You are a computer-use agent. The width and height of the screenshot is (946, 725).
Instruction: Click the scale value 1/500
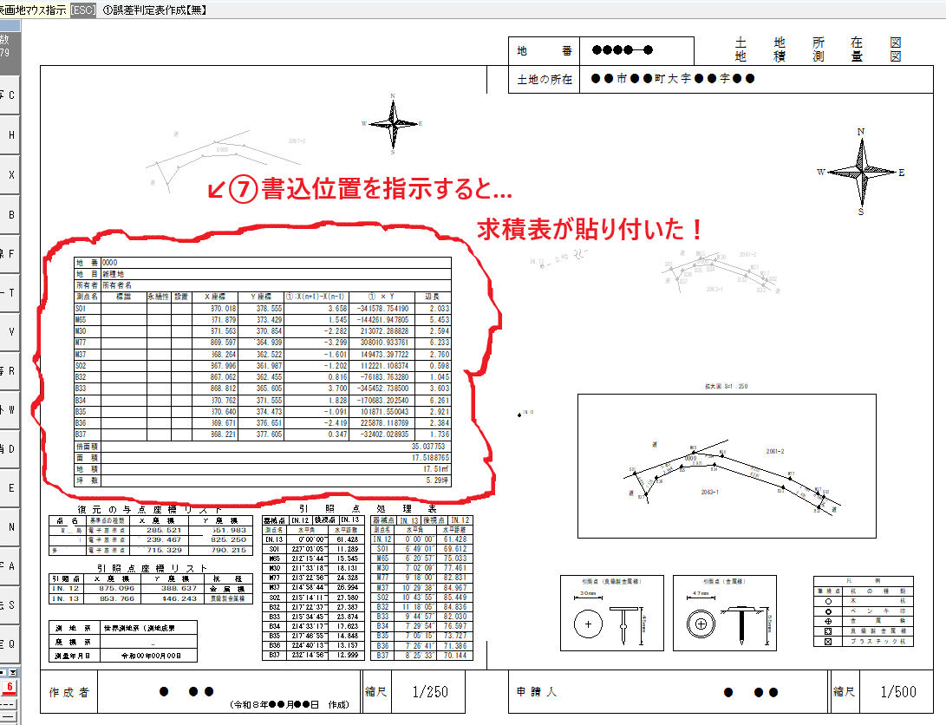(898, 692)
